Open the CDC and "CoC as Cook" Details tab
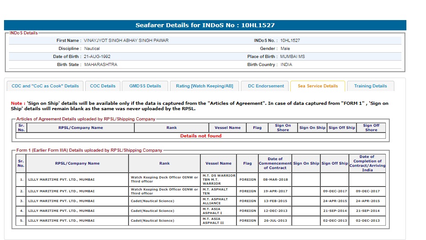The image size is (426, 240). (x=45, y=86)
